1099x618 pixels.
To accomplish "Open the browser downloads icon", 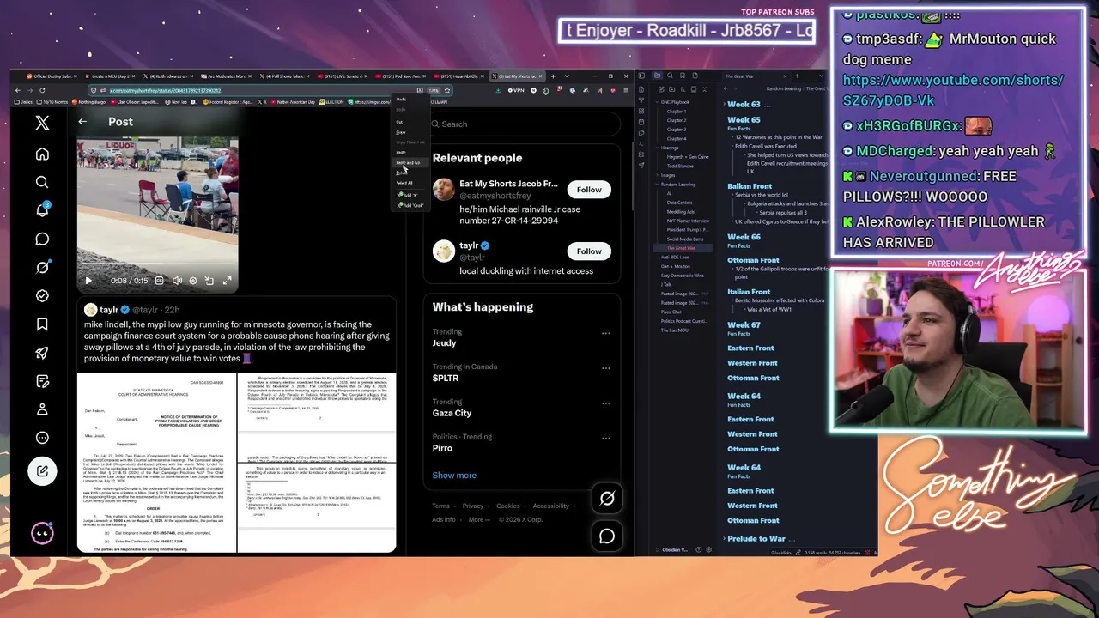I will tap(498, 90).
